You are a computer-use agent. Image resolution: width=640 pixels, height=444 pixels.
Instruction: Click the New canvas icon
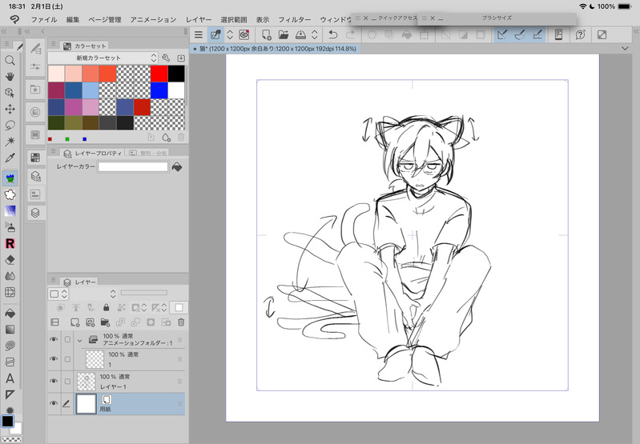pyautogui.click(x=267, y=34)
